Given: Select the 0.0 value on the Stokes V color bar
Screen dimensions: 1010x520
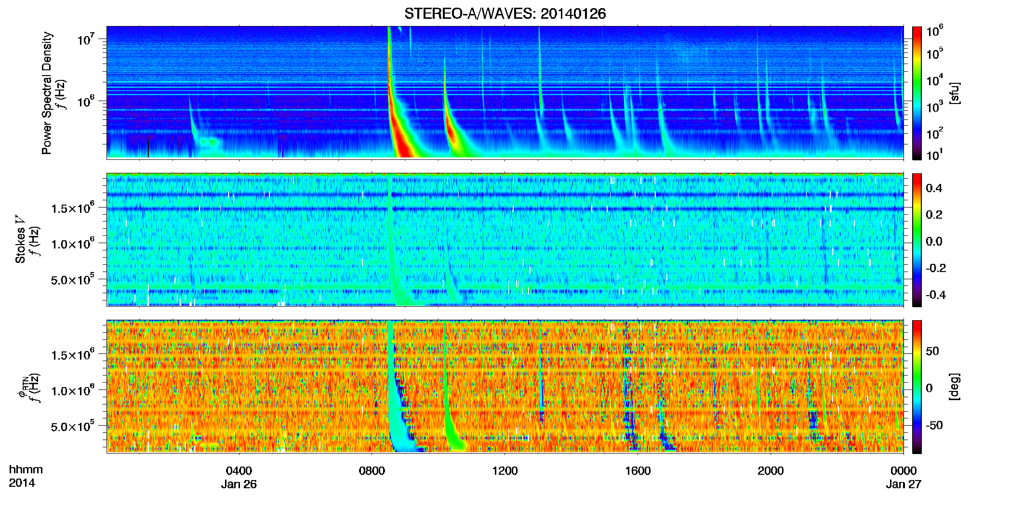Looking at the screenshot, I should 934,241.
